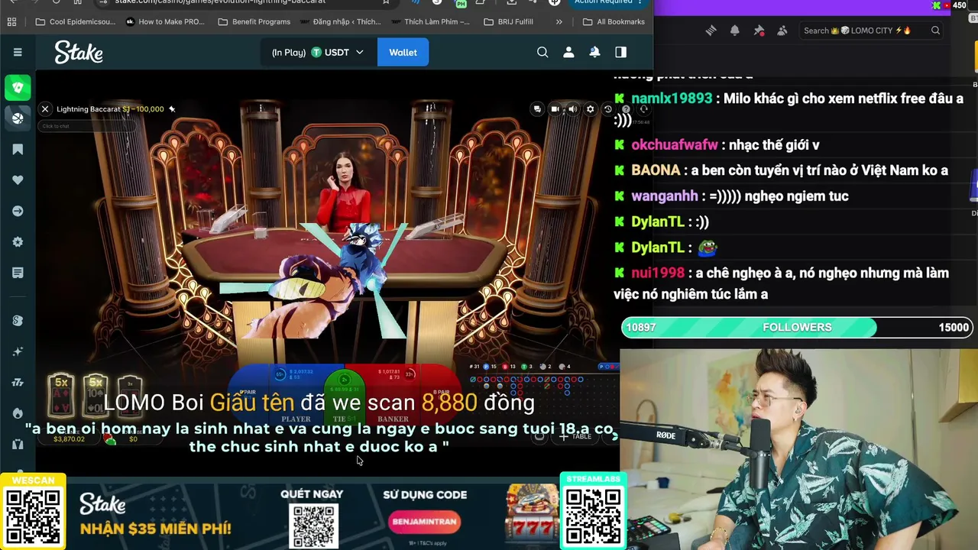Open the game help question icon
This screenshot has height=550, width=978.
pyautogui.click(x=626, y=109)
